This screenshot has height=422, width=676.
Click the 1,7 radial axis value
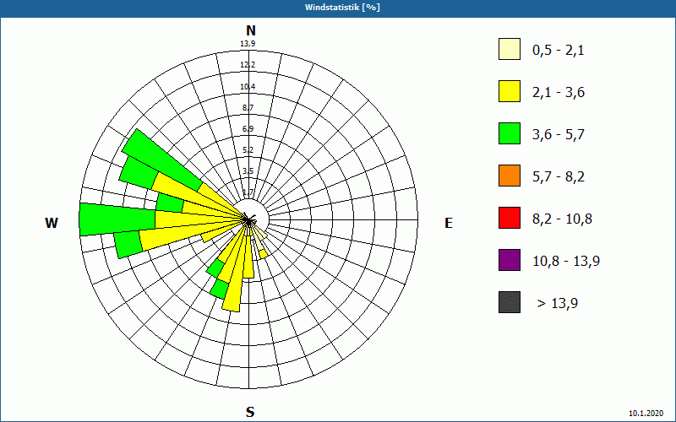pyautogui.click(x=248, y=192)
